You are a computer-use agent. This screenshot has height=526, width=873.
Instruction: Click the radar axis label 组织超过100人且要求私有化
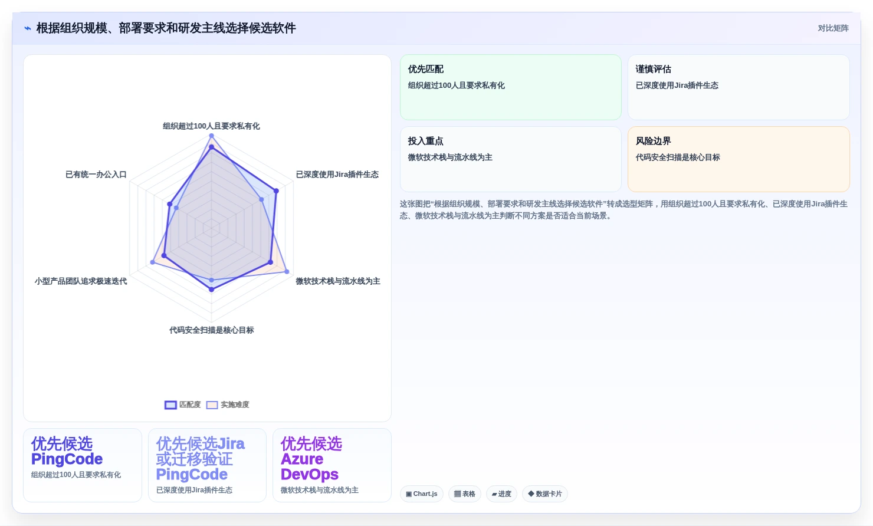(x=211, y=126)
